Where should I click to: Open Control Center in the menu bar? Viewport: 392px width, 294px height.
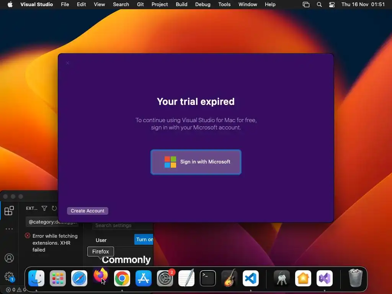[332, 5]
